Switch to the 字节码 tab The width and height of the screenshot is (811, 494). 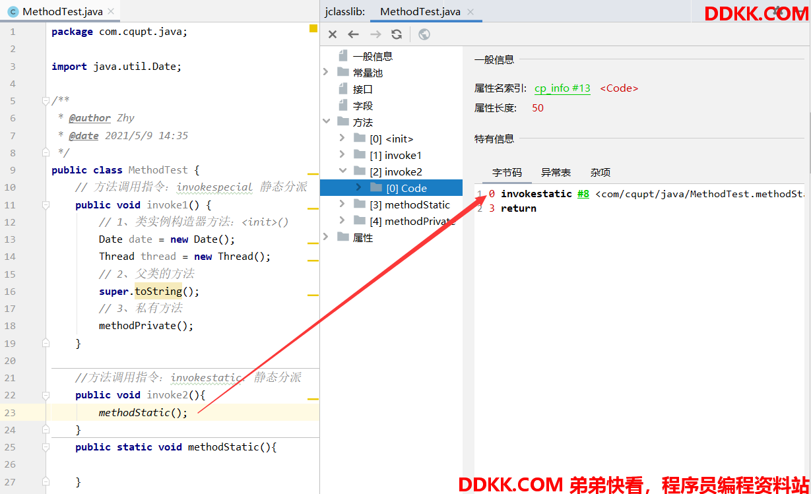[x=507, y=172]
